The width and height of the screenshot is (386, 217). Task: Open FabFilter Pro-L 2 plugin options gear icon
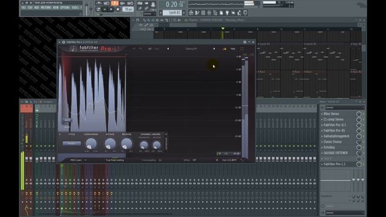click(63, 42)
